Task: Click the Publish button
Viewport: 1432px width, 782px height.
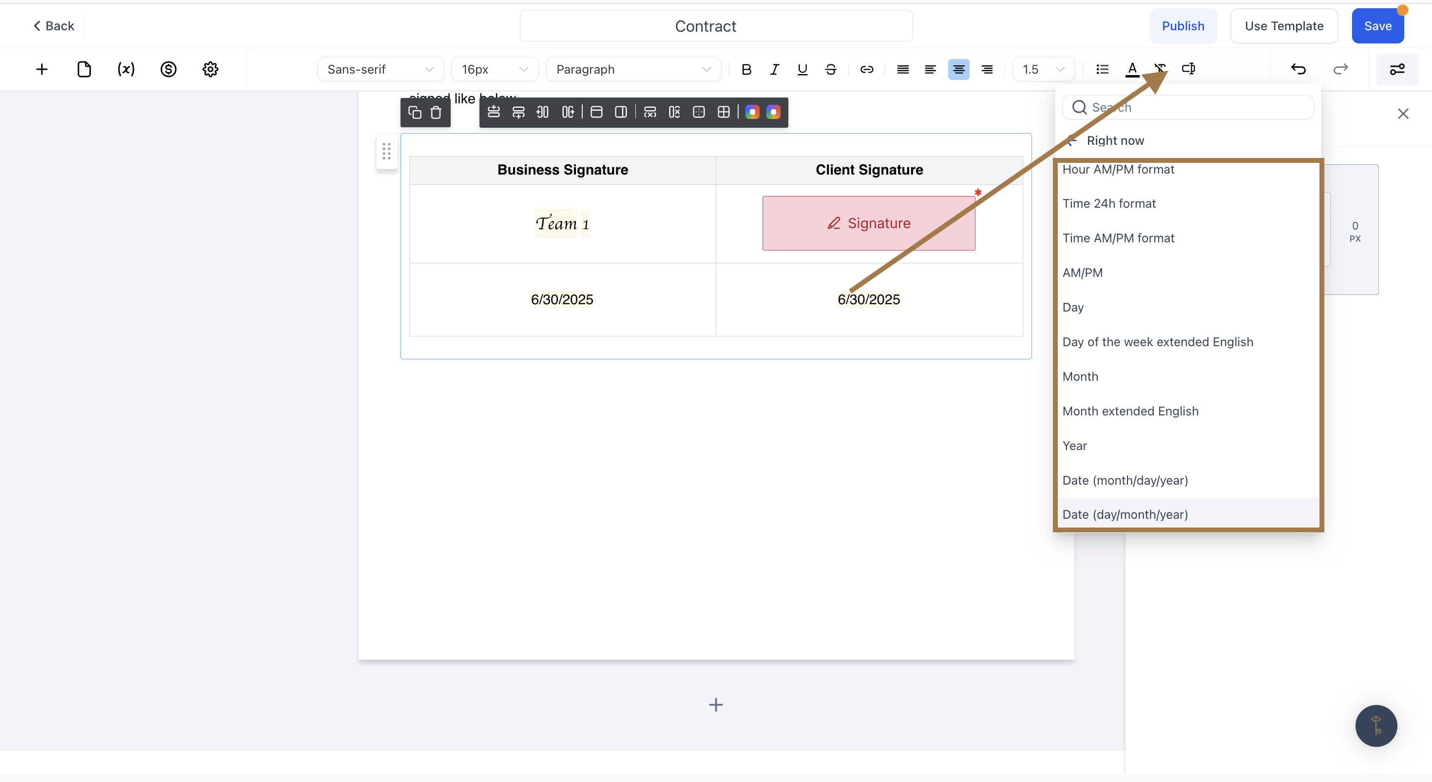Action: (x=1183, y=25)
